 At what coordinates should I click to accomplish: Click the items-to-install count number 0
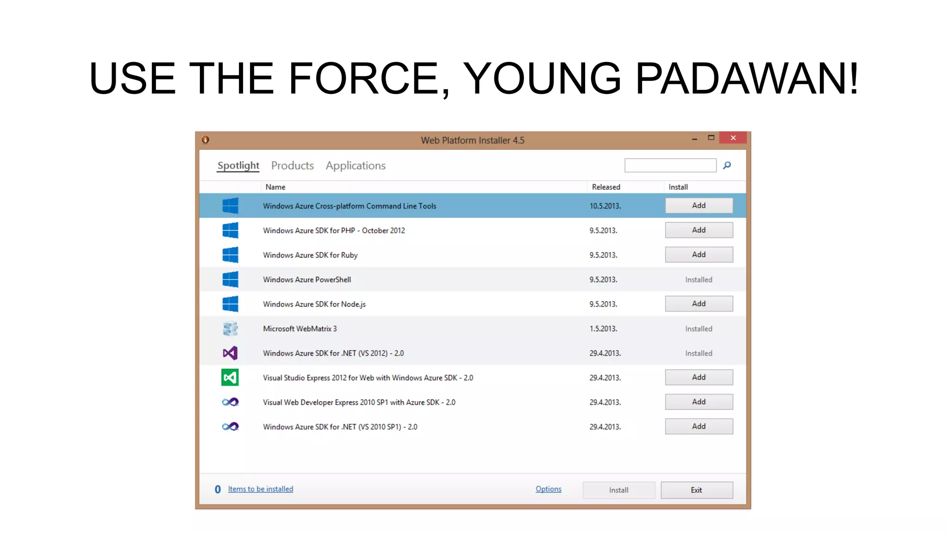point(218,489)
